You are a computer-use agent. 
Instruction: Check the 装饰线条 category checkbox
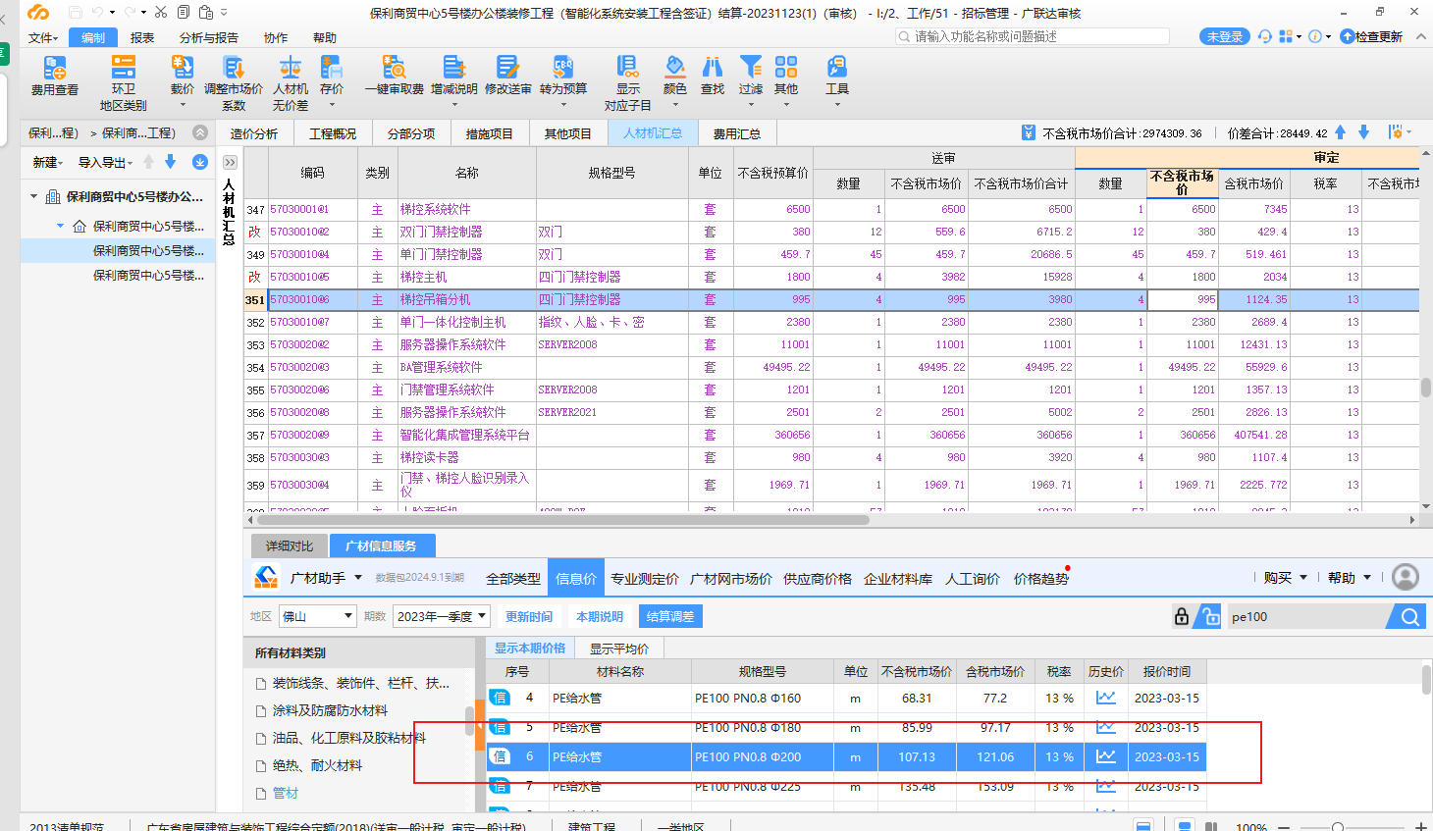coord(261,683)
